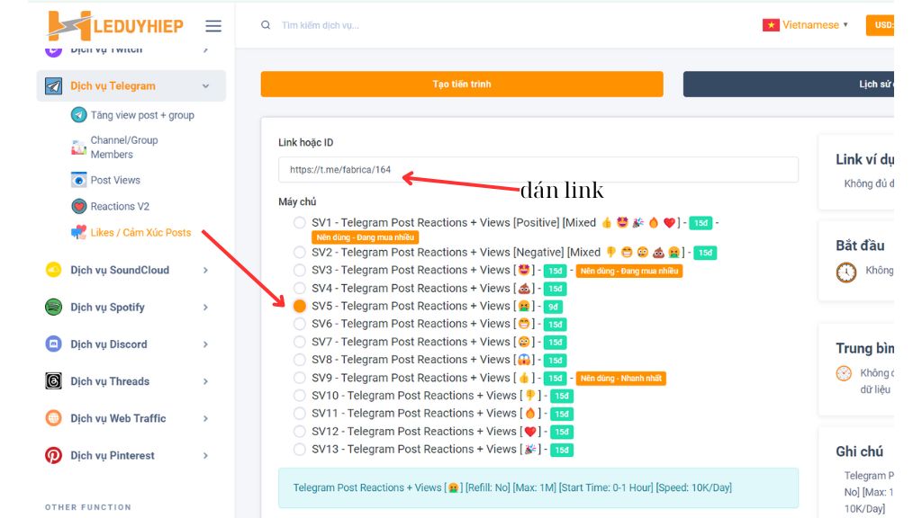Click the Tìm kiếm dịch vụ search box
922x518 pixels.
[321, 25]
